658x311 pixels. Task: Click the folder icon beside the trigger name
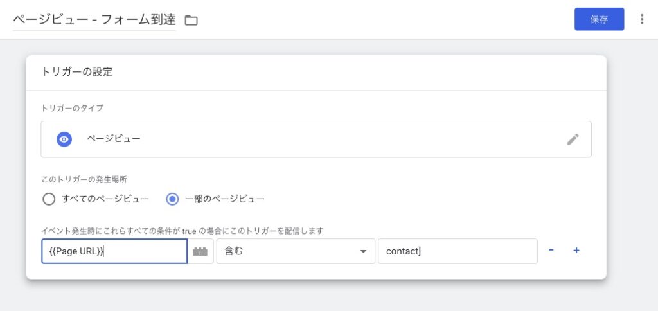point(191,20)
